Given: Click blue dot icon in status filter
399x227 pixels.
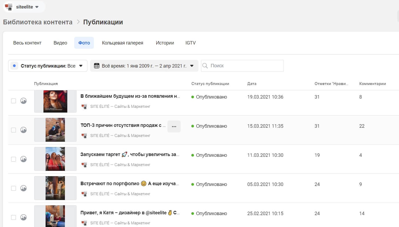Looking at the screenshot, I should coord(14,66).
